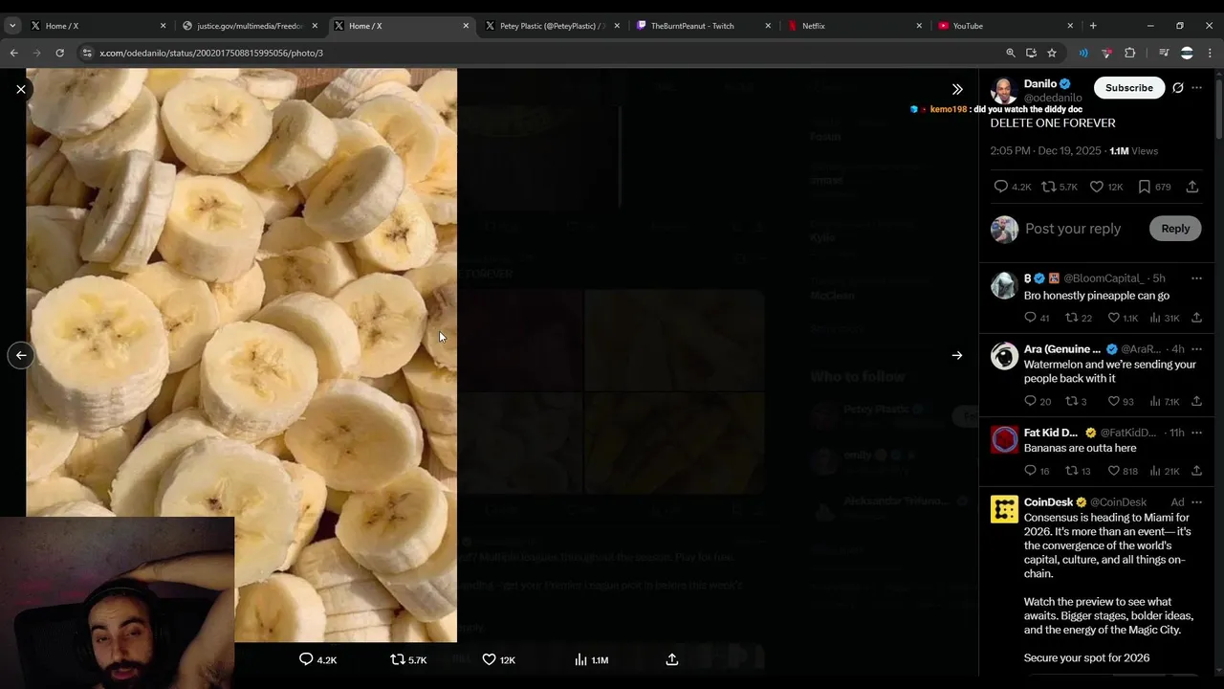Like Ara's comment with 93 likes
This screenshot has height=689, width=1224.
tap(1121, 401)
